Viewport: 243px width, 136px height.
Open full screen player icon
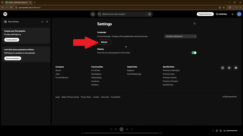240,131
